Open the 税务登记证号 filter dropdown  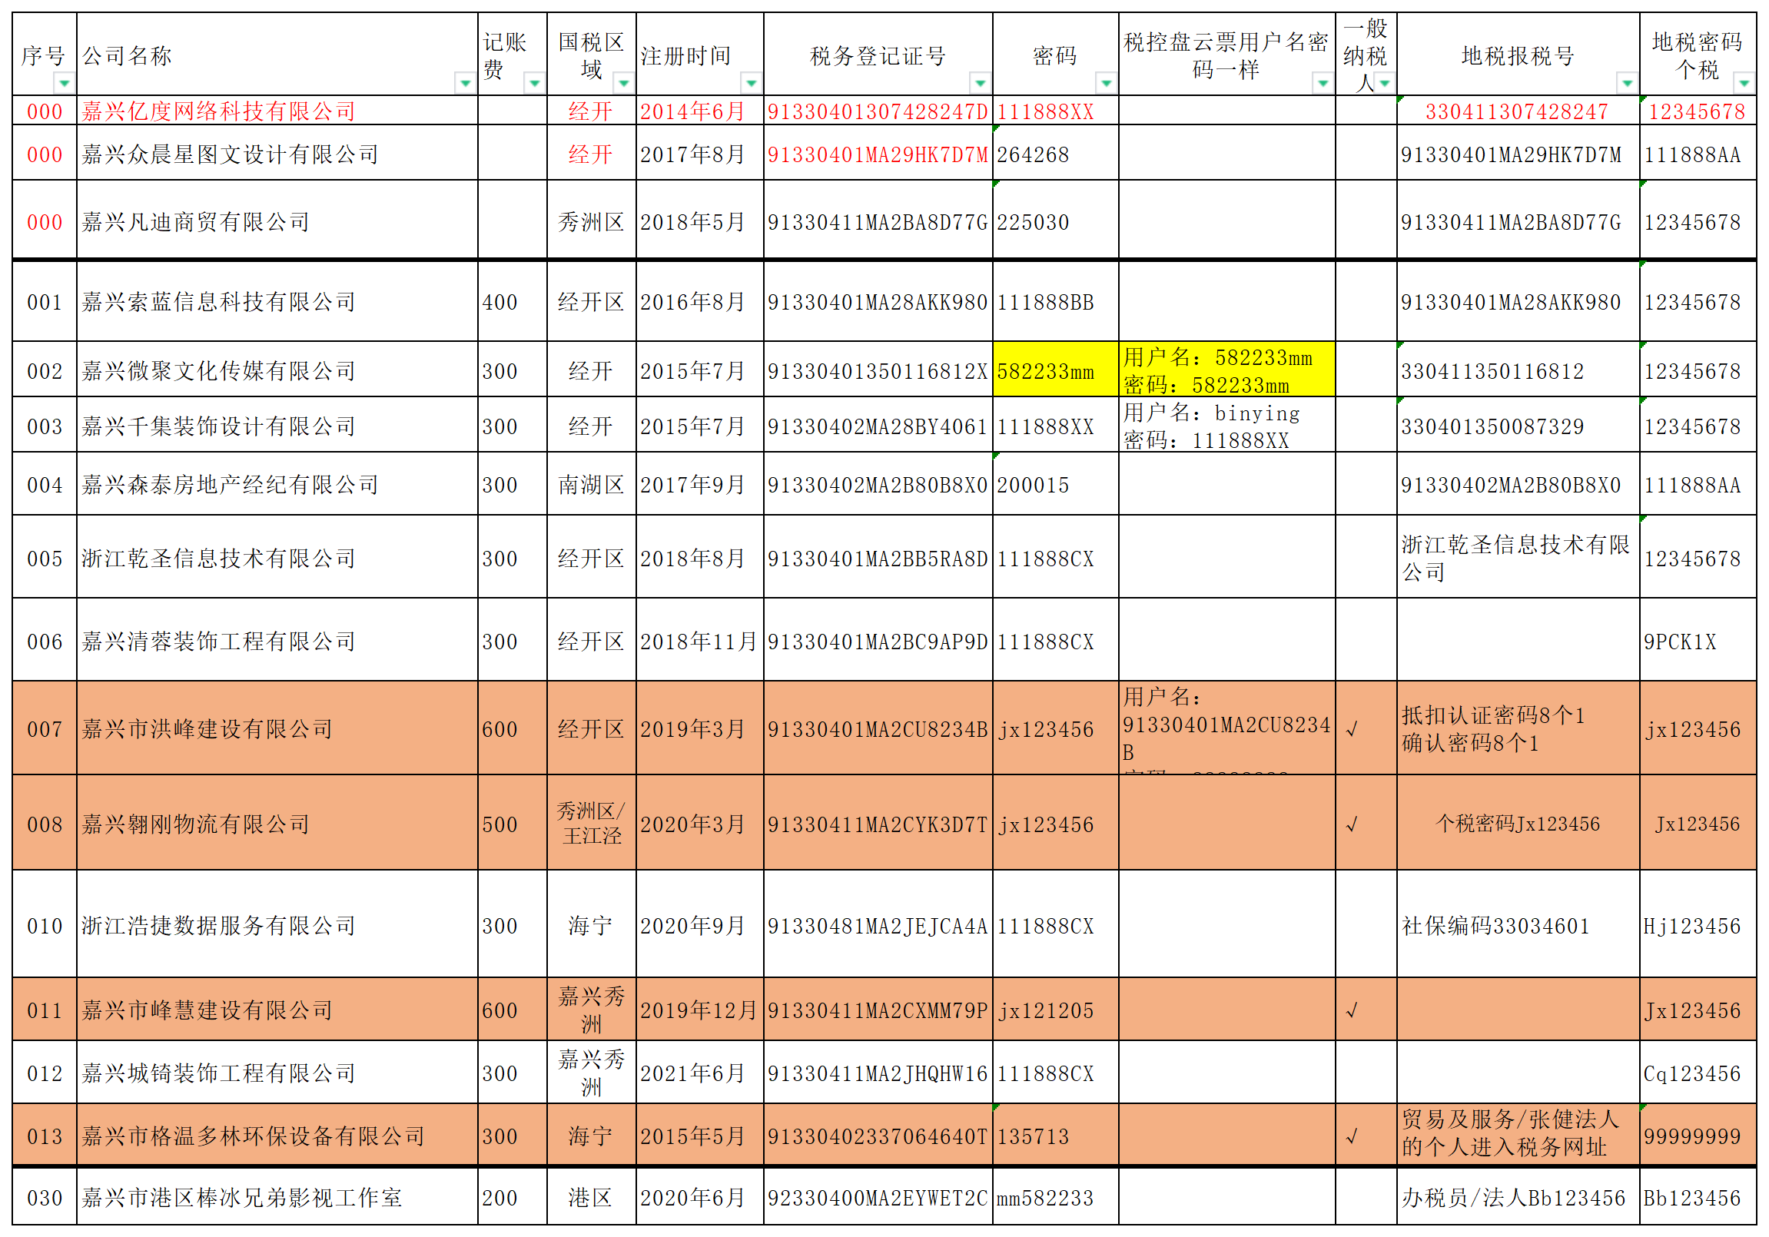[979, 82]
